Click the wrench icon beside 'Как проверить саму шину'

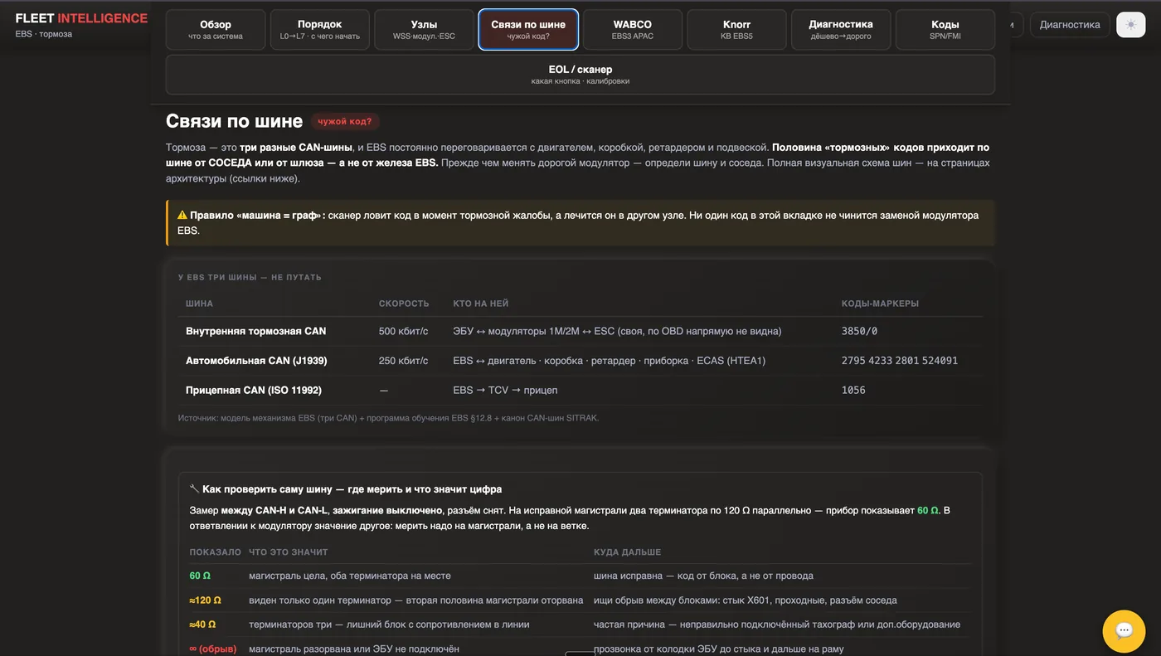click(x=194, y=489)
